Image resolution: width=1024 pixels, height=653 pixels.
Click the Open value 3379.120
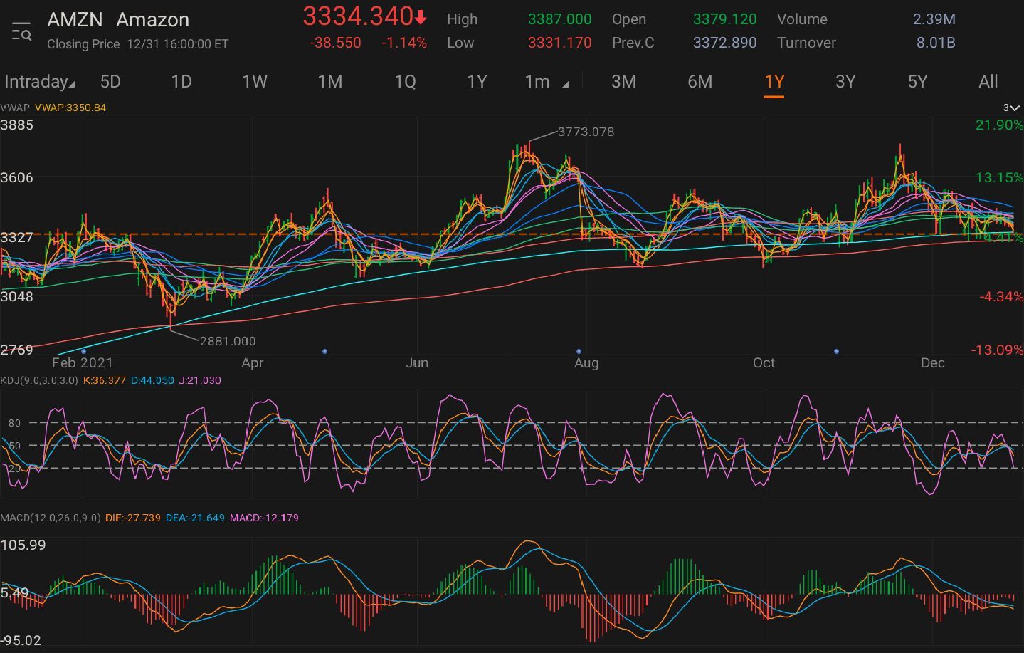coord(724,19)
